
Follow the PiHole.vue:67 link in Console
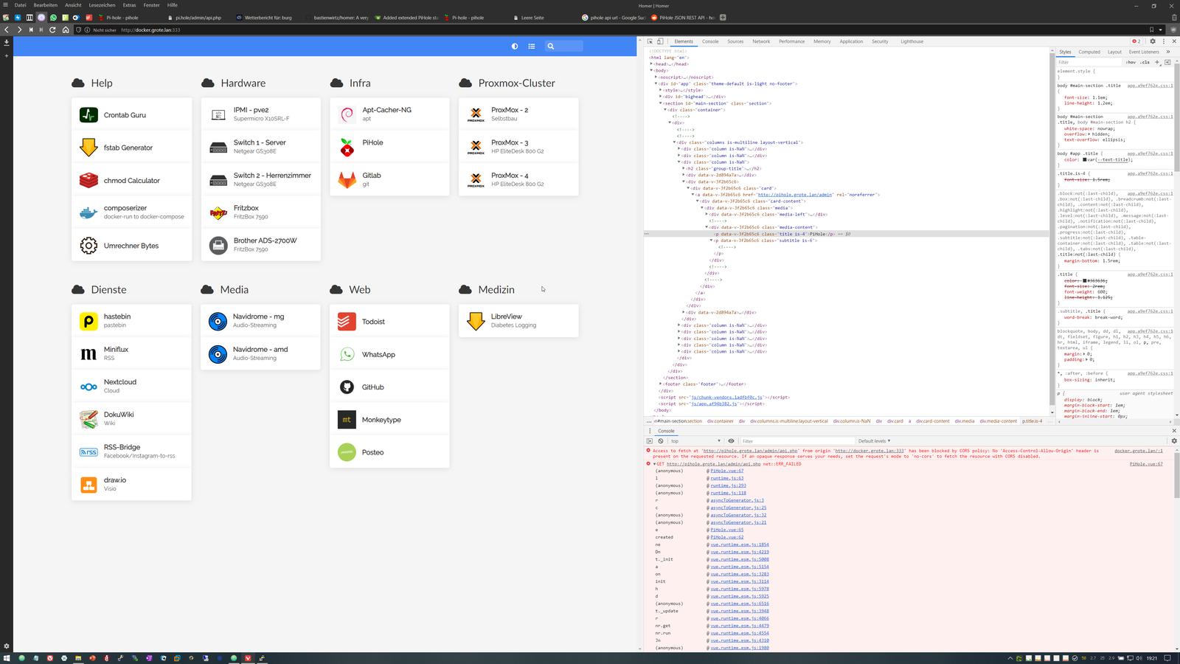pos(1145,463)
